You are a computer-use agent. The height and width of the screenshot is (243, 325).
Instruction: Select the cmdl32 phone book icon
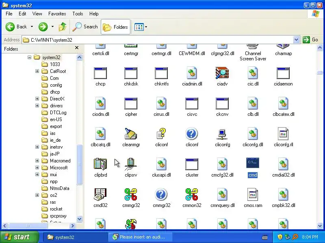pos(100,194)
